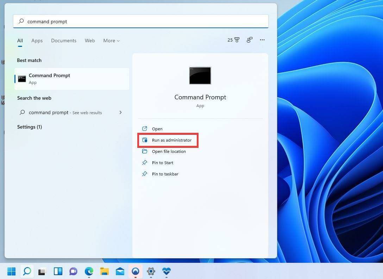Open Microsoft Edge from the taskbar

pyautogui.click(x=89, y=271)
